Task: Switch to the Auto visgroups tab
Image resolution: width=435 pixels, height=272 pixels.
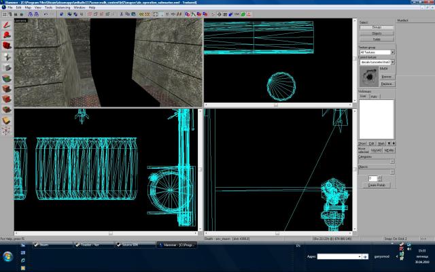Action: [374, 97]
